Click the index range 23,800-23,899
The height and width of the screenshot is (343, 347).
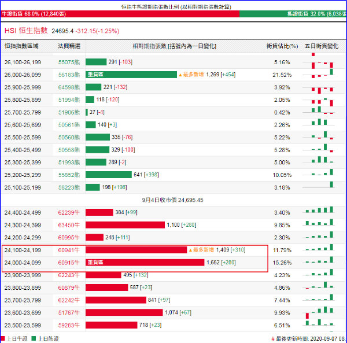(23, 287)
